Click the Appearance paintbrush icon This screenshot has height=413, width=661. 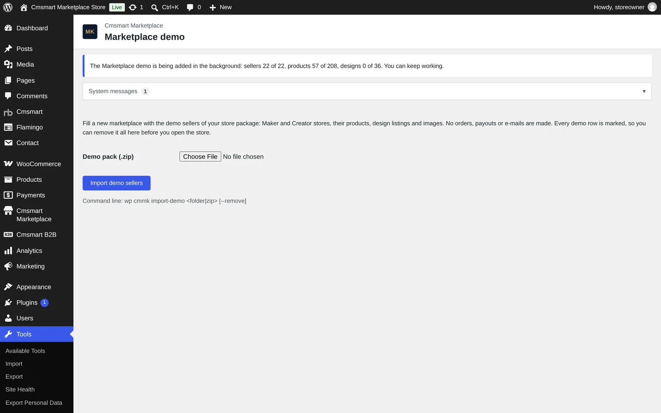pos(8,287)
